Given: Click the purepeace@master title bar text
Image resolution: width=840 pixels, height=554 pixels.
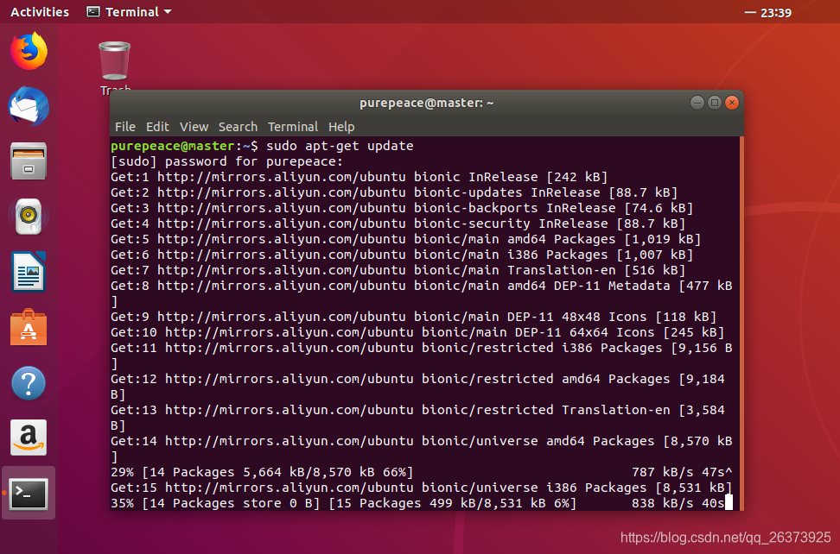Looking at the screenshot, I should [426, 103].
